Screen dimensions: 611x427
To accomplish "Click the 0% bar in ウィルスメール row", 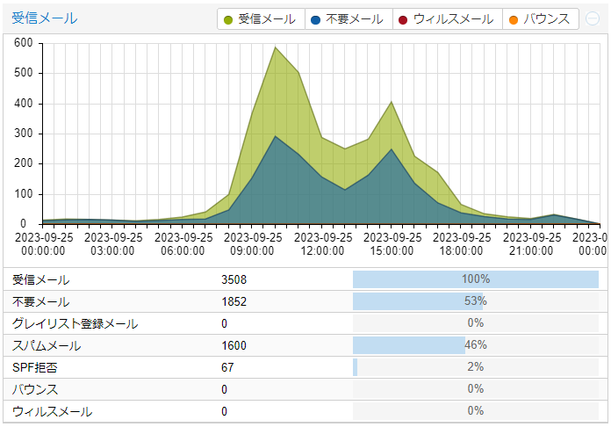I will [x=476, y=411].
